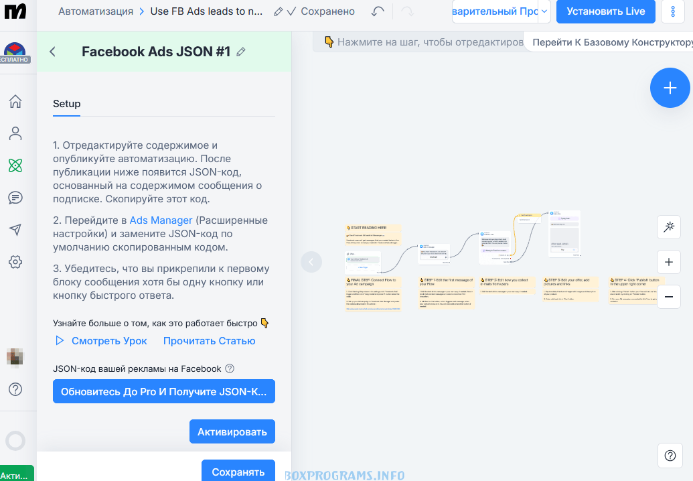Zoom out with the minus button
This screenshot has width=693, height=481.
tap(669, 296)
